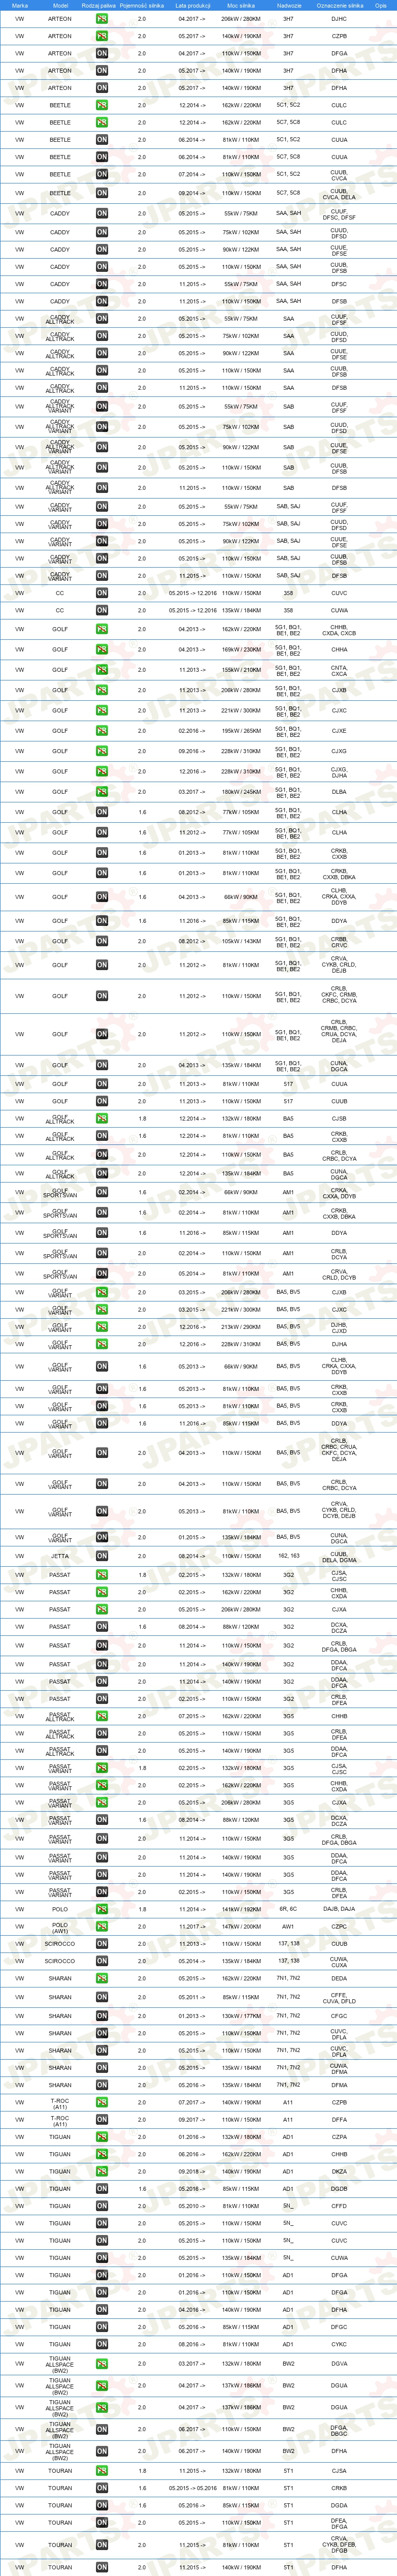Click the petrol icon in the ARTEON DJHC row
397x2576 pixels.
click(102, 19)
